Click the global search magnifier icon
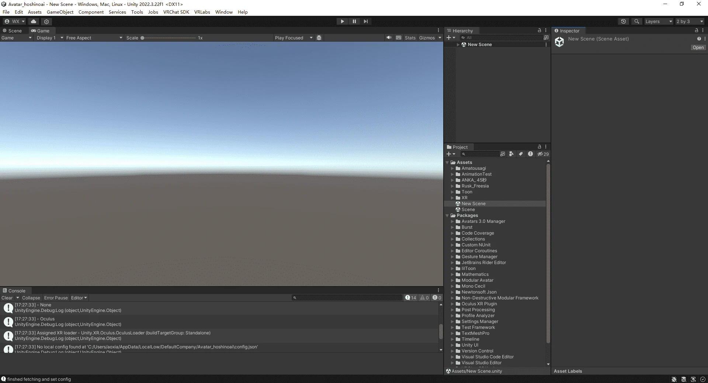This screenshot has width=708, height=383. click(x=636, y=21)
